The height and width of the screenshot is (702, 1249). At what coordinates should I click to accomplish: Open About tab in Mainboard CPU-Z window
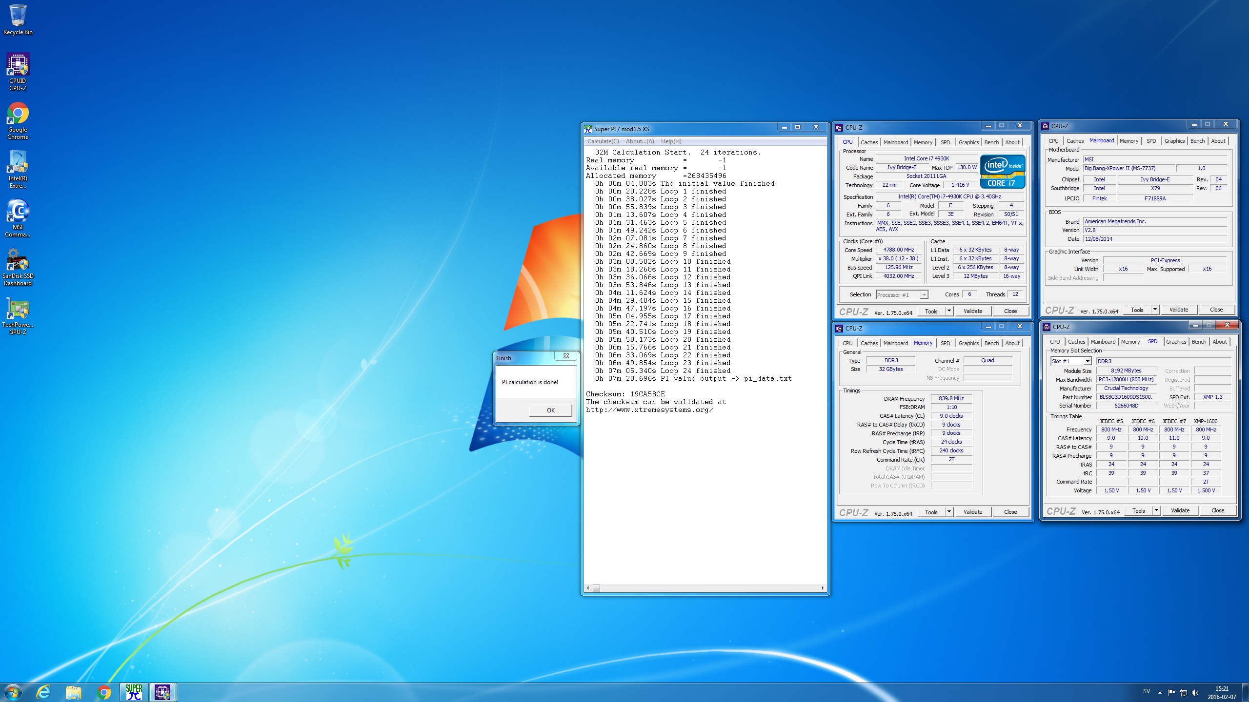click(x=1218, y=141)
